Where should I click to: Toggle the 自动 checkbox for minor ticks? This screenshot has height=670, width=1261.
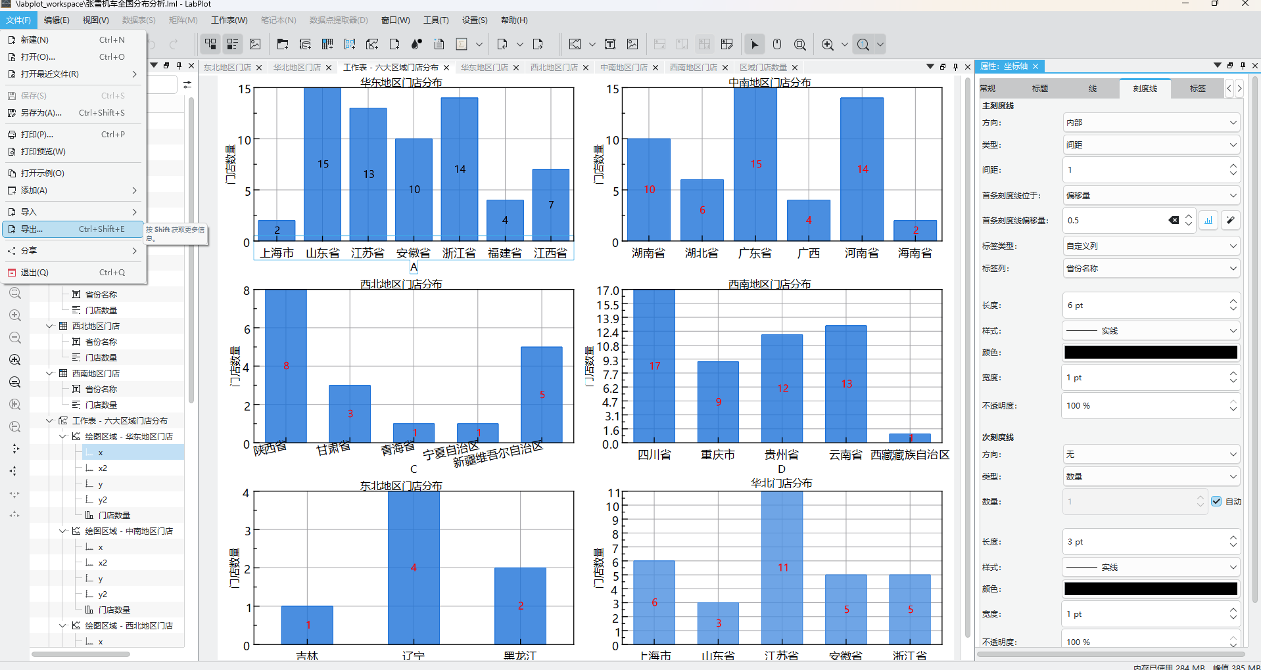tap(1216, 501)
